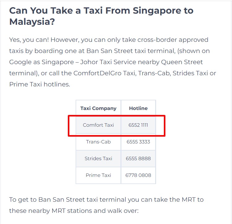Click "Prime Taxi hotlines." paragraph text
The image size is (232, 224).
[40, 84]
